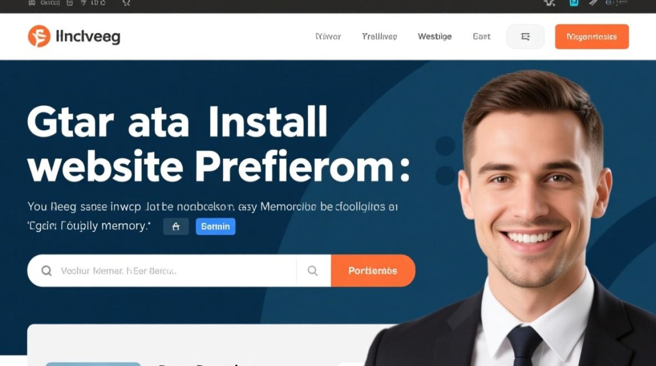This screenshot has width=656, height=366.
Task: Click the orange Inclveeg logo icon
Action: (39, 36)
